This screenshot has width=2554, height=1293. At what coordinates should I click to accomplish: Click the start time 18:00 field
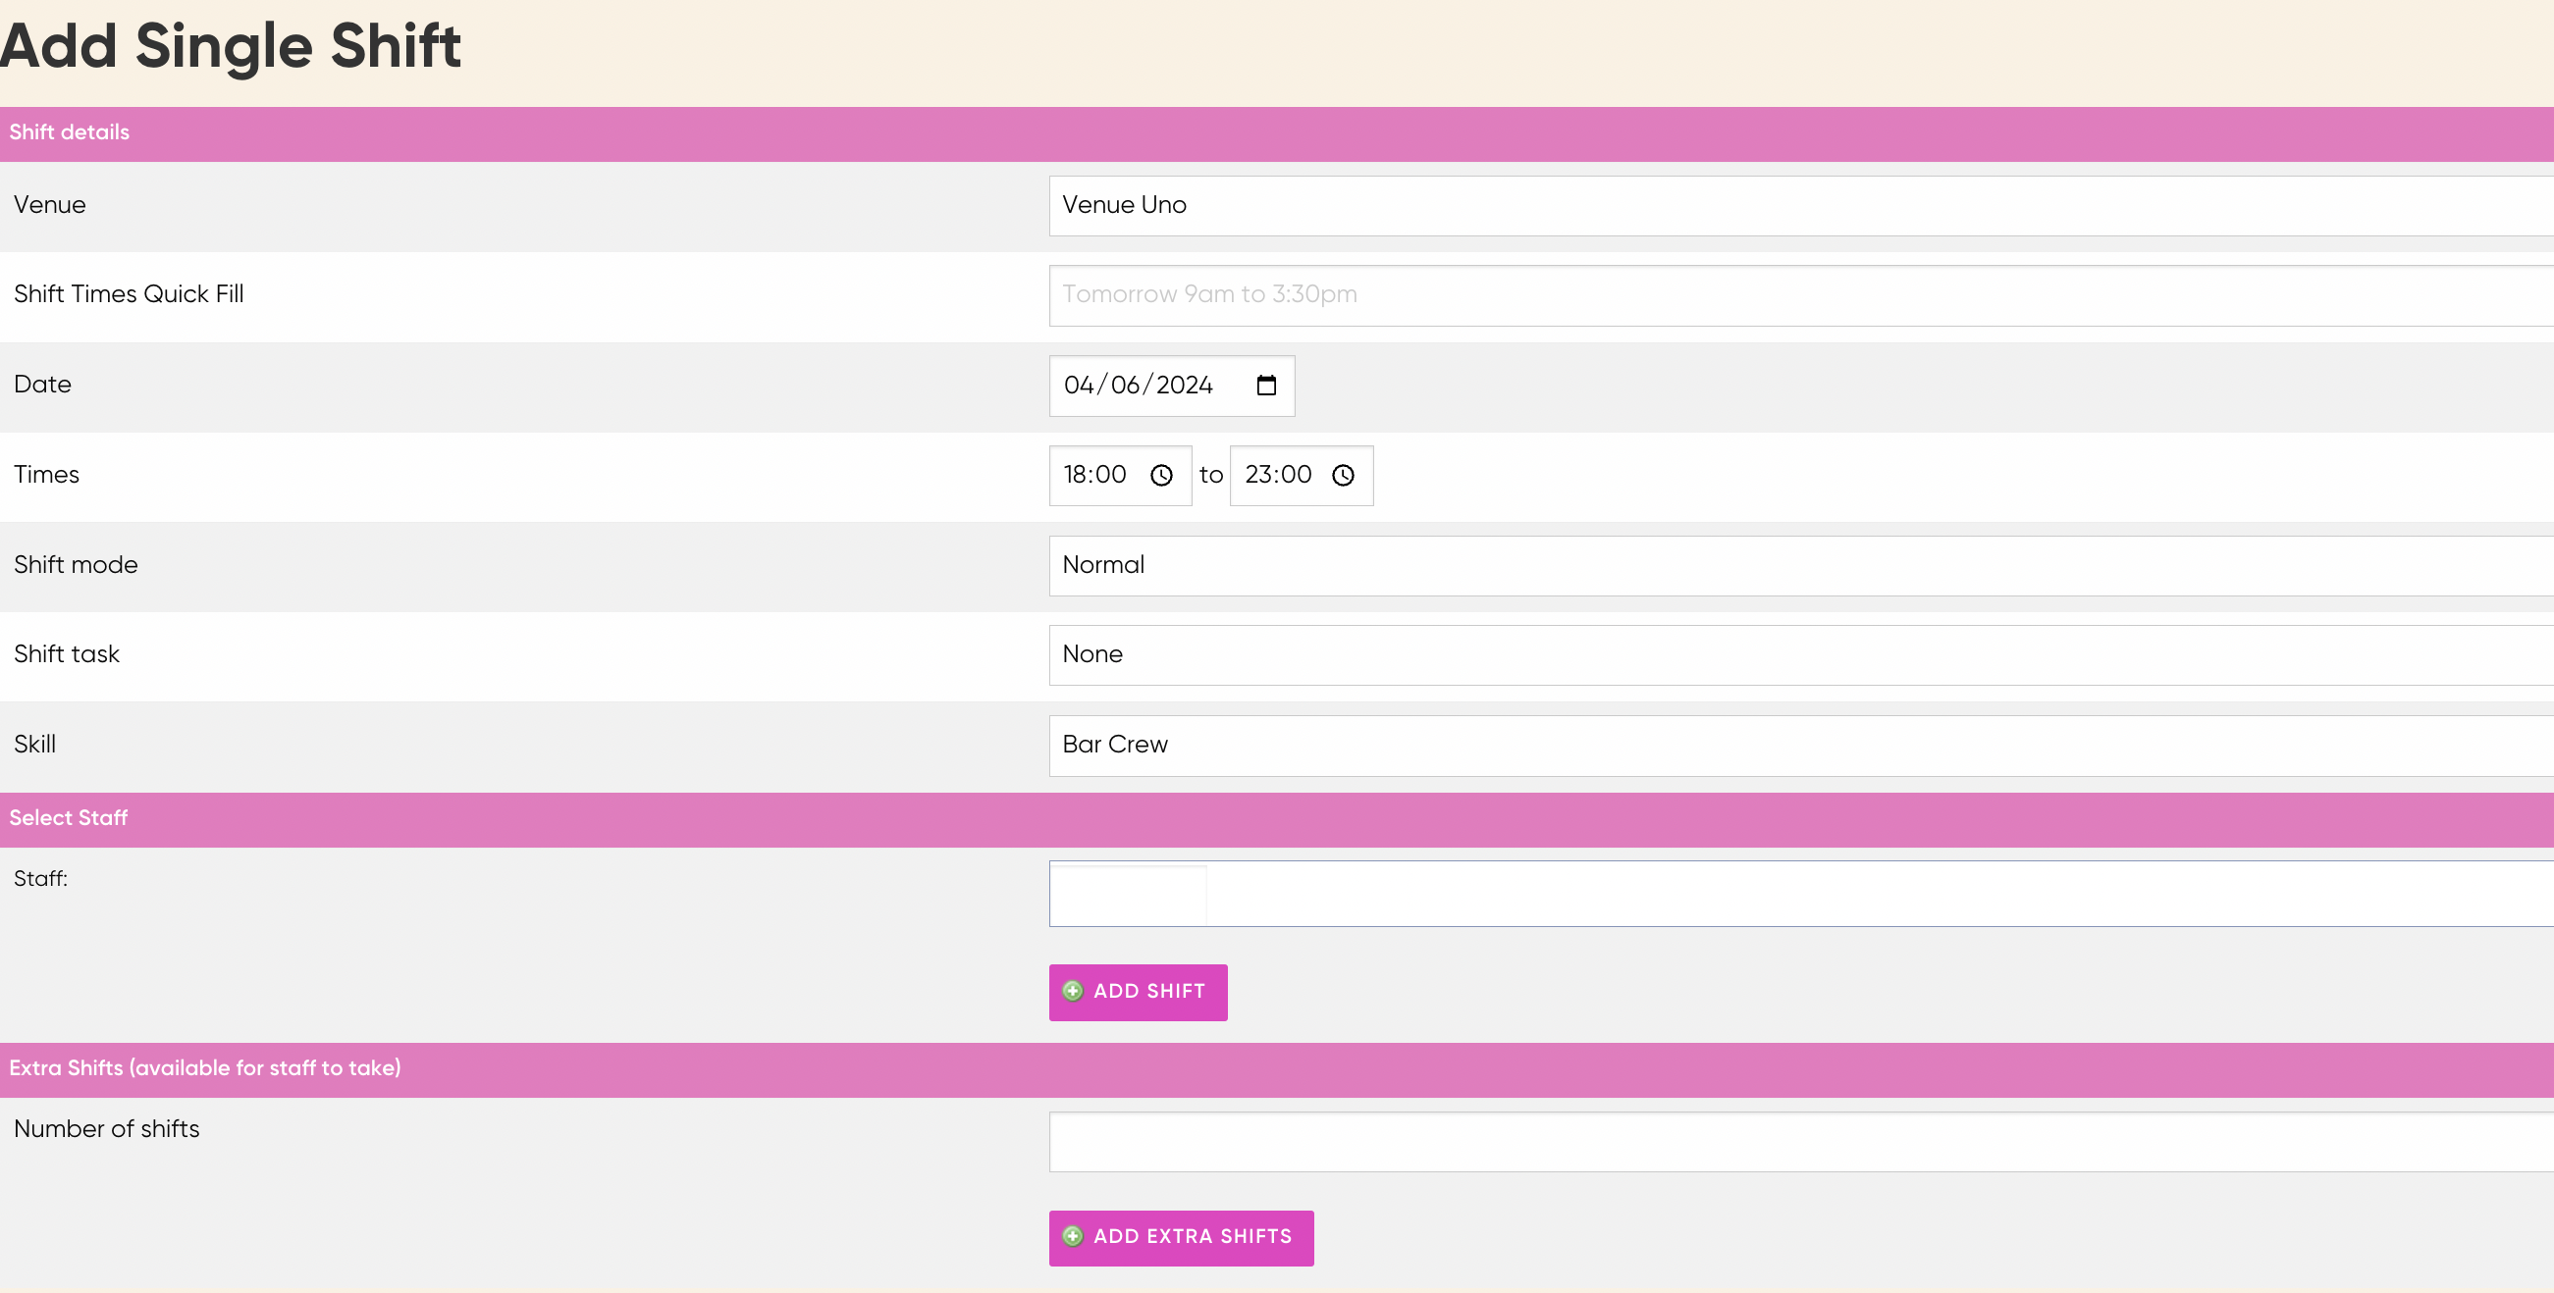coord(1120,476)
